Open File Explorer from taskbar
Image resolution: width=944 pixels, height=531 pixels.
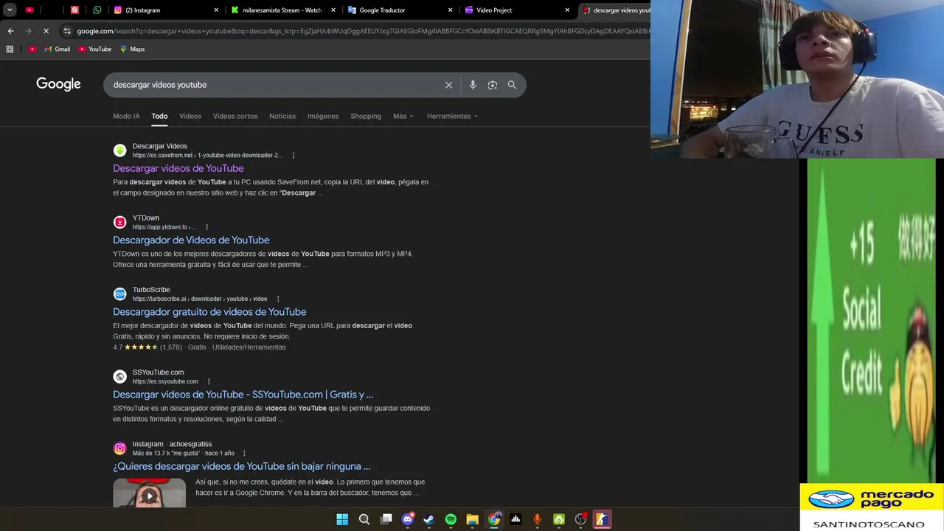pos(472,519)
